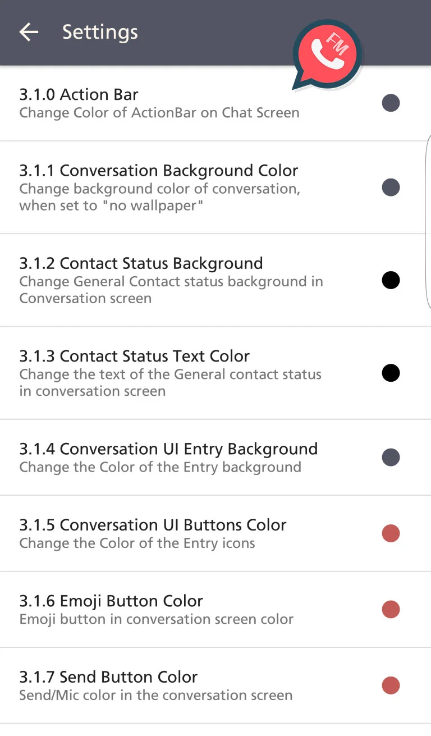Open Conversation UI Buttons Color red swatch
The image size is (431, 736).
[x=391, y=533]
